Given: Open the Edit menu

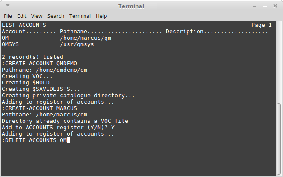Looking at the screenshot, I should tap(22, 16).
